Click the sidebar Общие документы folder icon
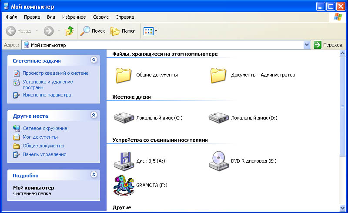 coord(17,146)
